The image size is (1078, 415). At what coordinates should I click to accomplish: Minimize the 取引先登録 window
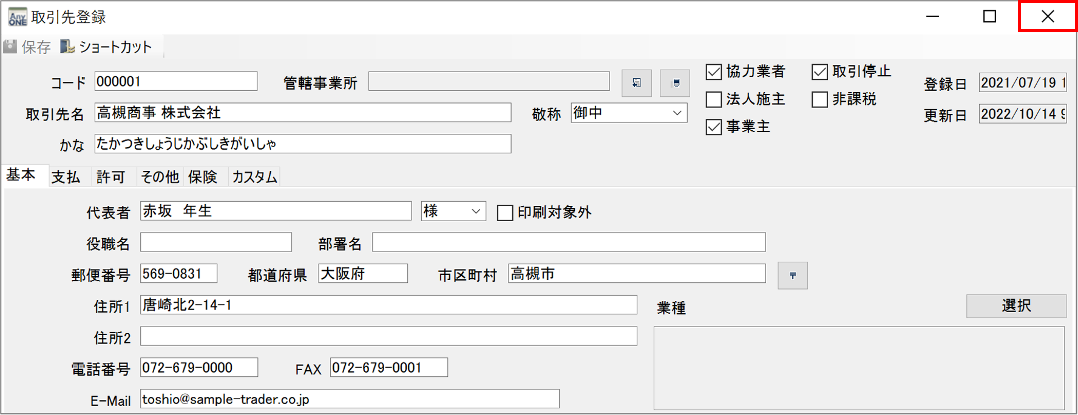click(x=932, y=16)
